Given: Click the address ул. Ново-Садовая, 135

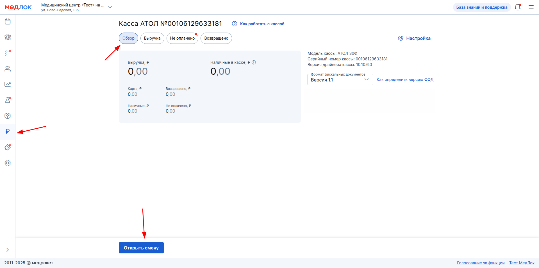Looking at the screenshot, I should pos(60,10).
